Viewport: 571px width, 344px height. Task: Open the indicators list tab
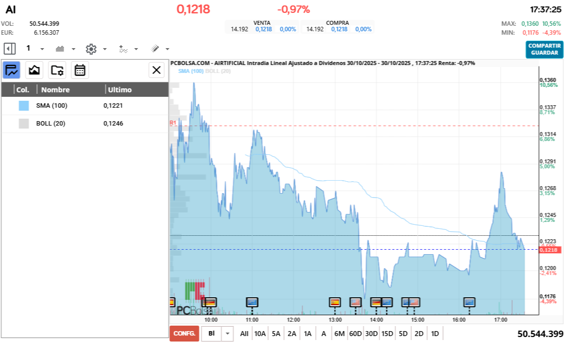(11, 70)
